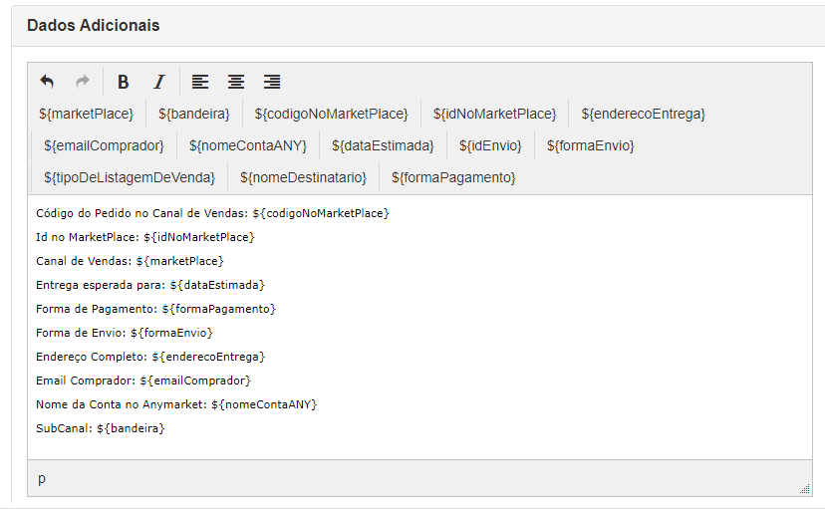Align text to the right

pos(271,82)
